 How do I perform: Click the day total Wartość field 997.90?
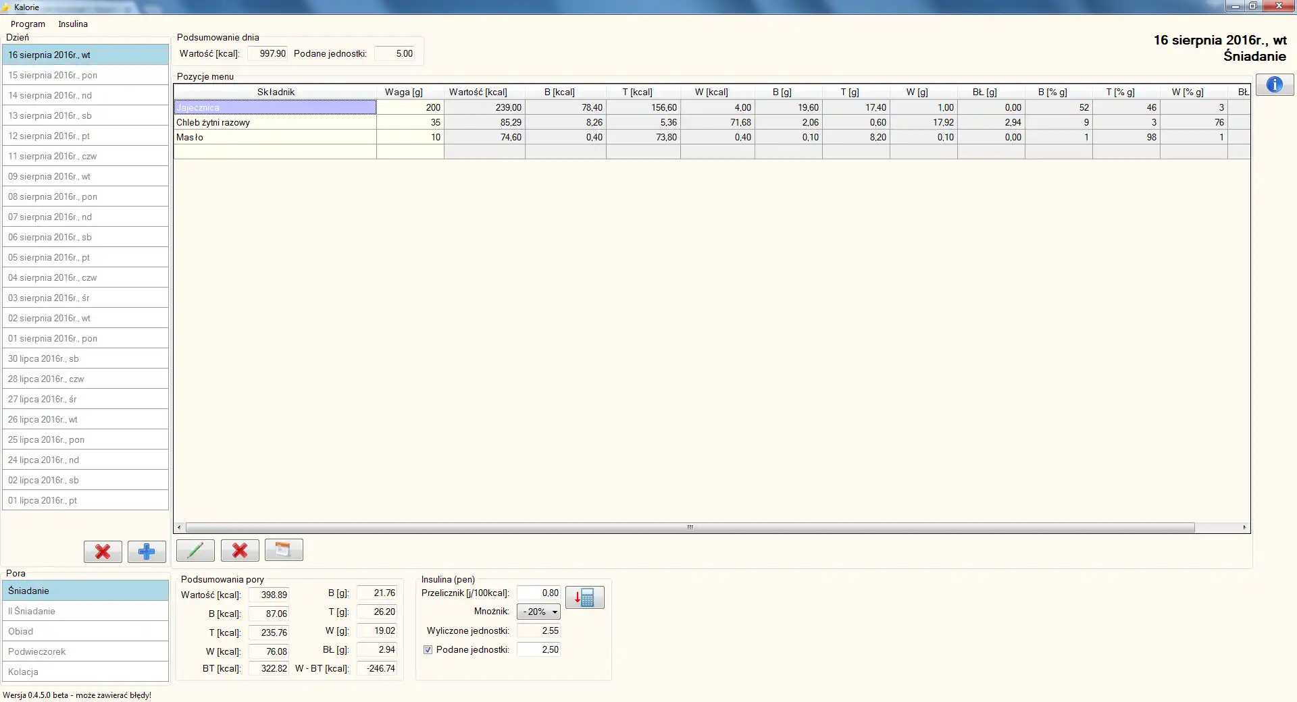click(x=268, y=53)
